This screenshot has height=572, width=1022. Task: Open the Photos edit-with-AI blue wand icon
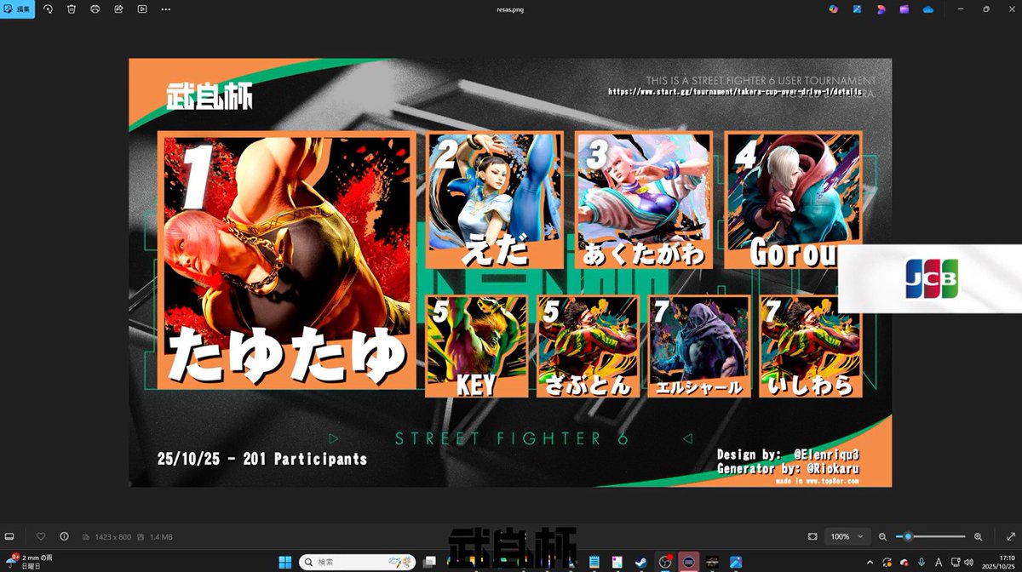[857, 9]
